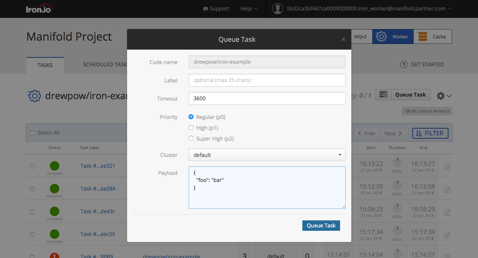Viewport: 478px width, 258px height.
Task: Toggle the Select All checkbox
Action: (x=32, y=133)
